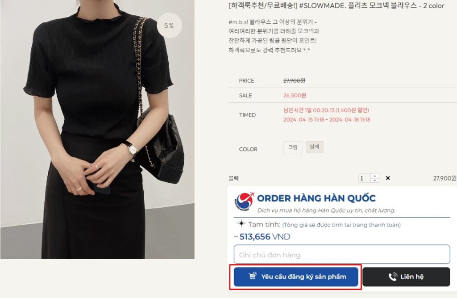
Task: Click the phone icon beside Liên hệ
Action: coord(393,277)
